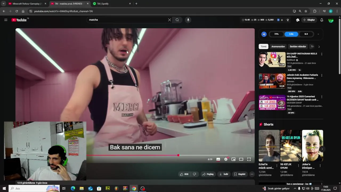Click the Oluştur create button
Viewport: 341px width, 192px height.
pos(309,20)
